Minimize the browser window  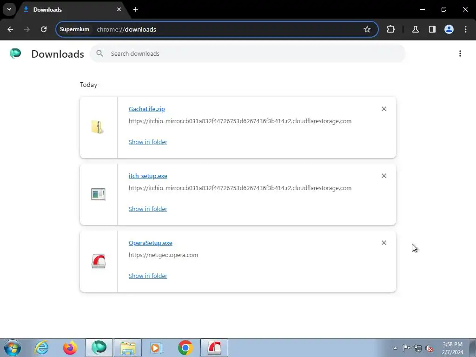coord(422,9)
